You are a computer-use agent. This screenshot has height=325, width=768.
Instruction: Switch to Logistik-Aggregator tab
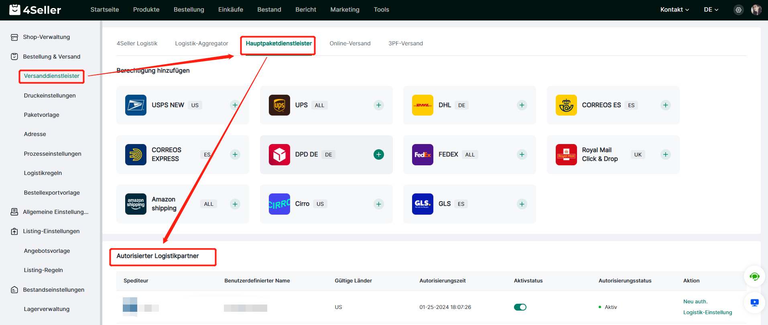tap(201, 43)
